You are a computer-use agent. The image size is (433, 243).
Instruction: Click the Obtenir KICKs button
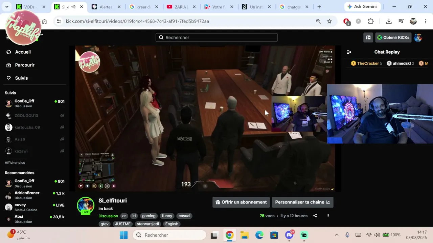click(x=393, y=37)
